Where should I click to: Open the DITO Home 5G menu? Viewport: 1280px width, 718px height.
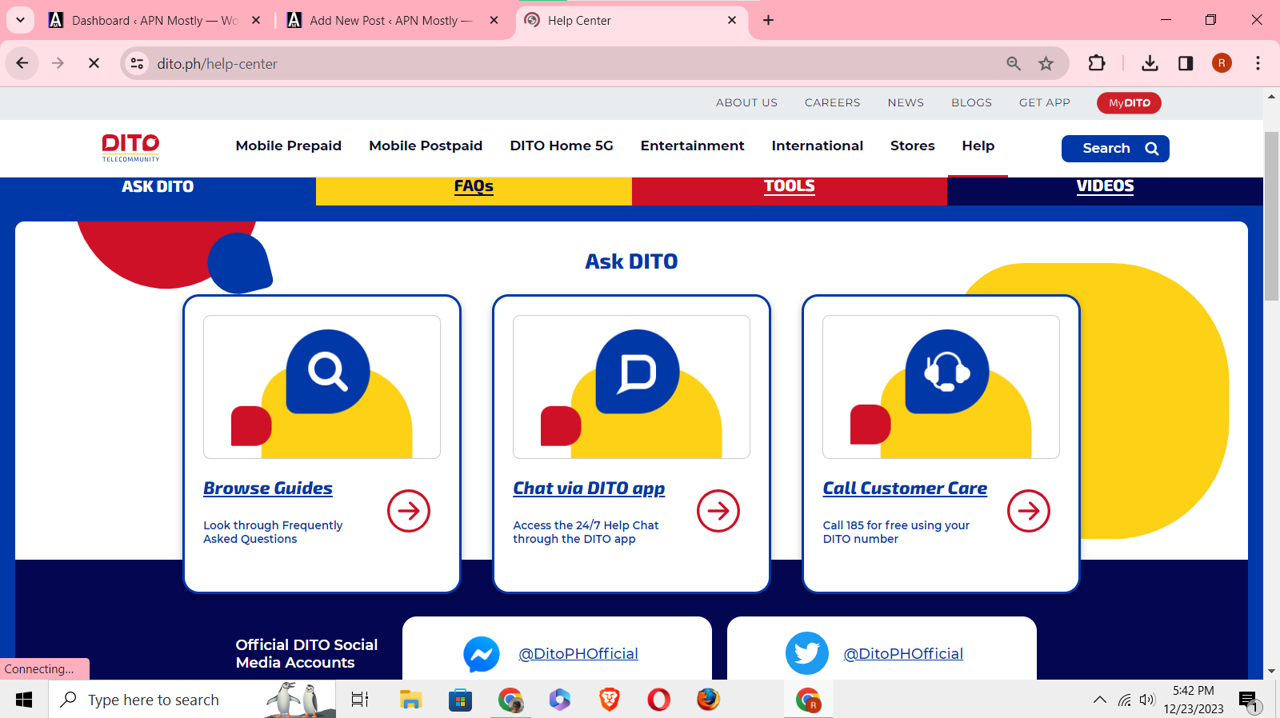(562, 146)
